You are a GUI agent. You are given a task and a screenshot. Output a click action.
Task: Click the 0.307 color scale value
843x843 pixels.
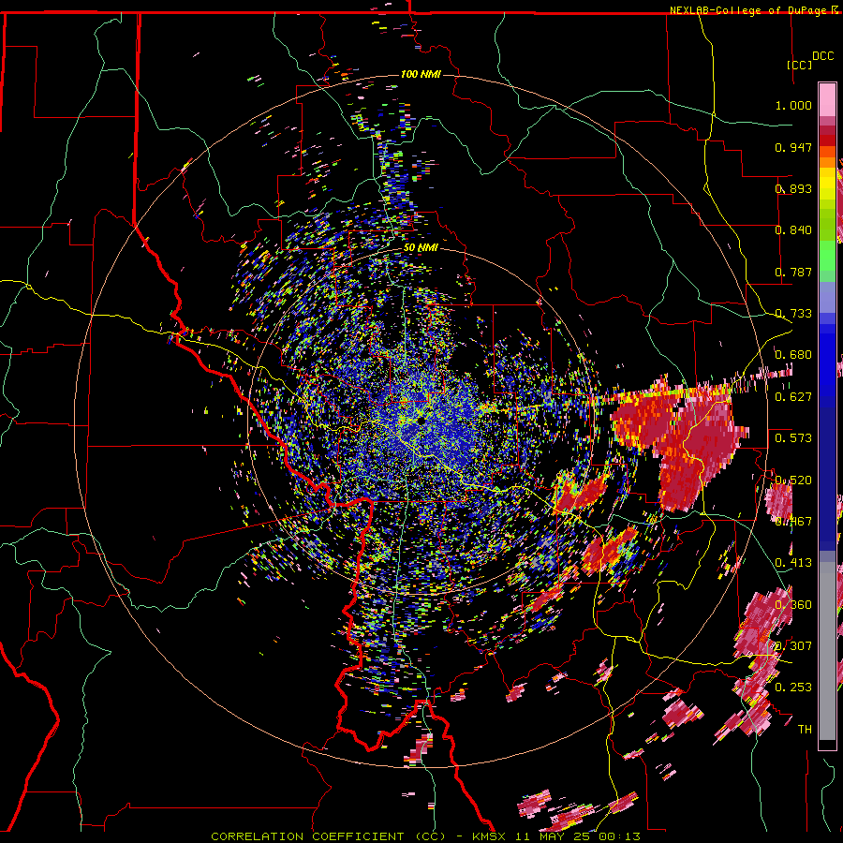pos(793,646)
